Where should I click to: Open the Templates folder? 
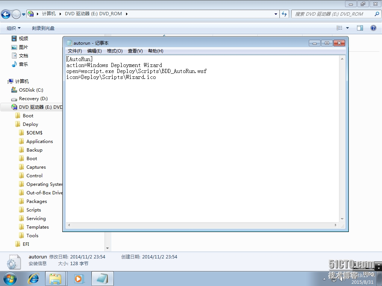[x=34, y=227]
